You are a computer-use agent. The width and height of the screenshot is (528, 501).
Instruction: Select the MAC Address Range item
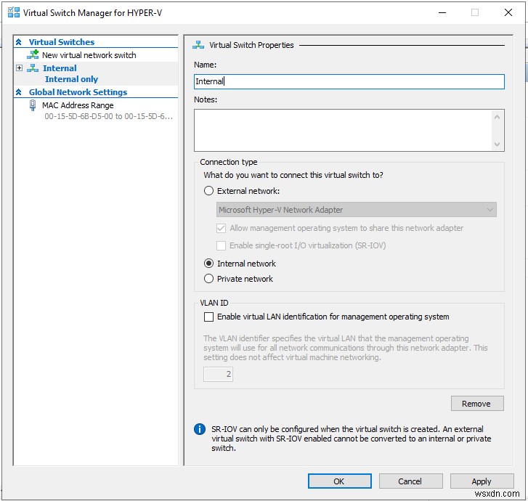click(78, 105)
